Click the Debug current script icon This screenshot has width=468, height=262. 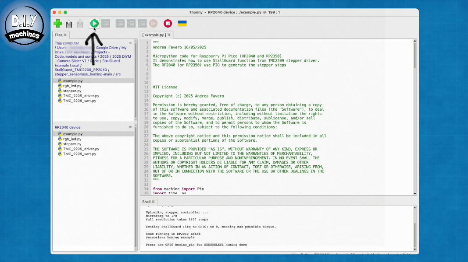click(106, 24)
